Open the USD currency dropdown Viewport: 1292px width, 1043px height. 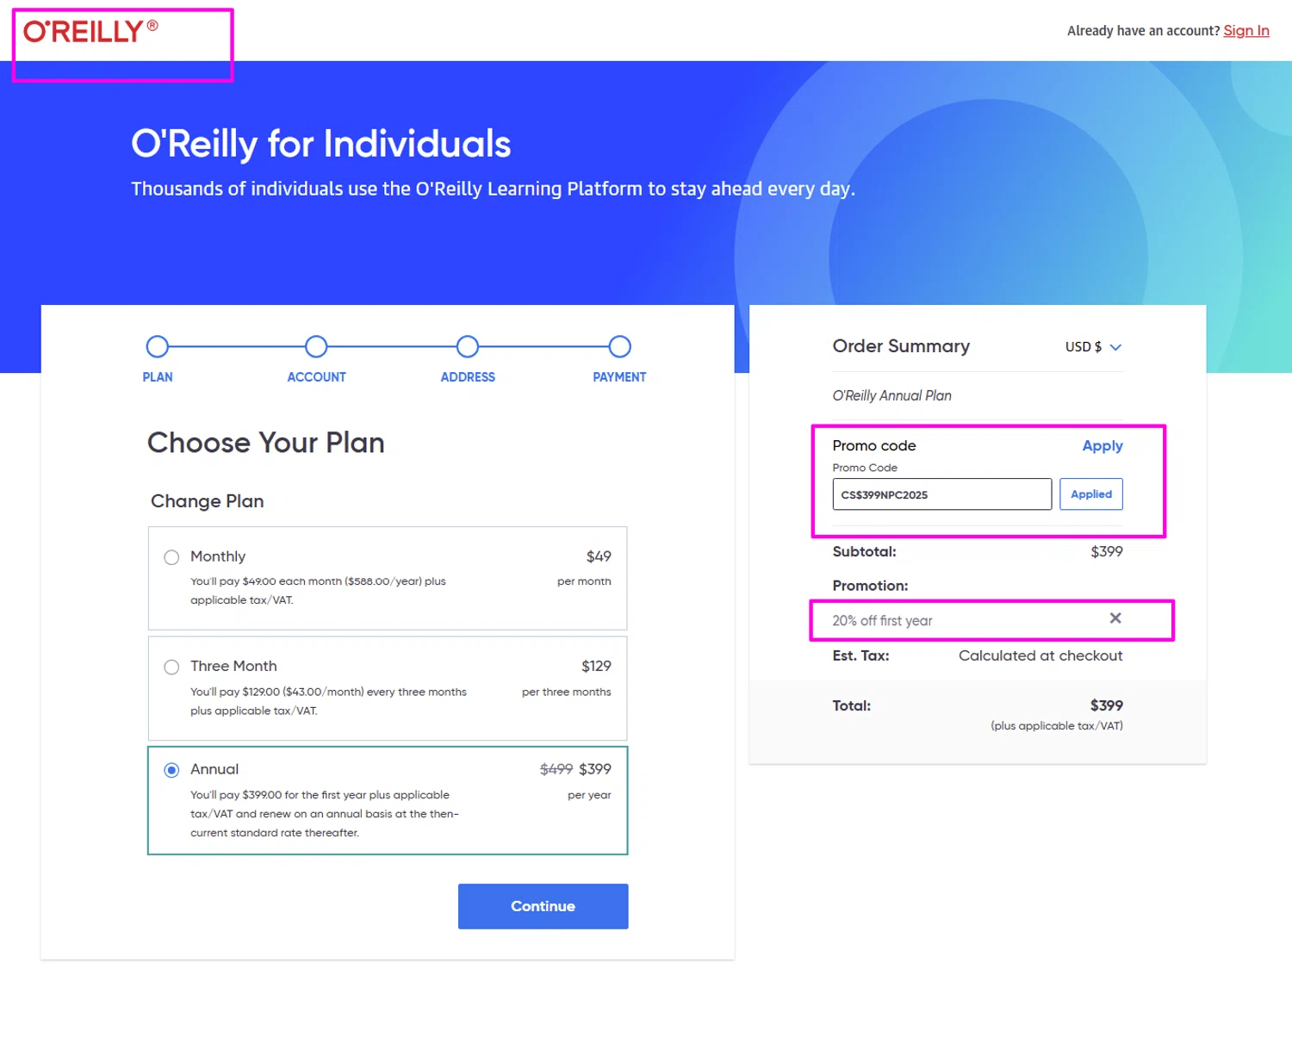point(1093,347)
